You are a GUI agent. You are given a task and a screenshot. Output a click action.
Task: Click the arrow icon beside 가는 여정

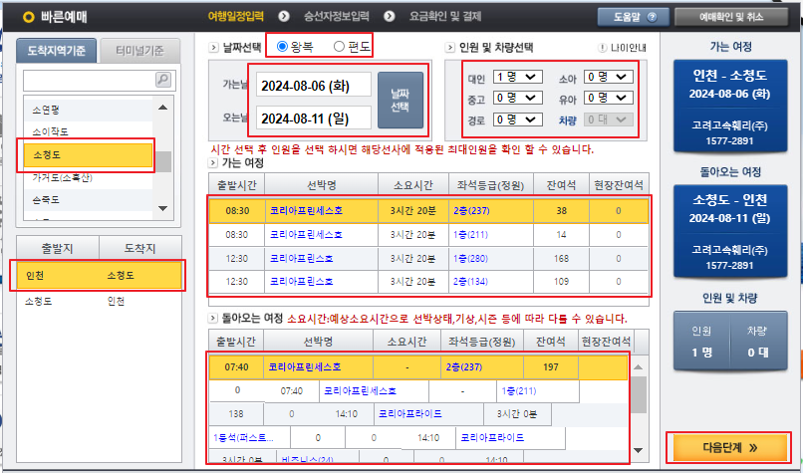pyautogui.click(x=213, y=163)
